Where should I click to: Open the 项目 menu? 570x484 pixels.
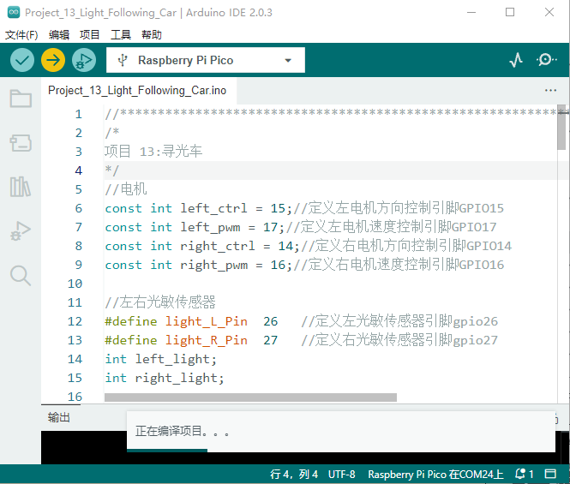[90, 35]
